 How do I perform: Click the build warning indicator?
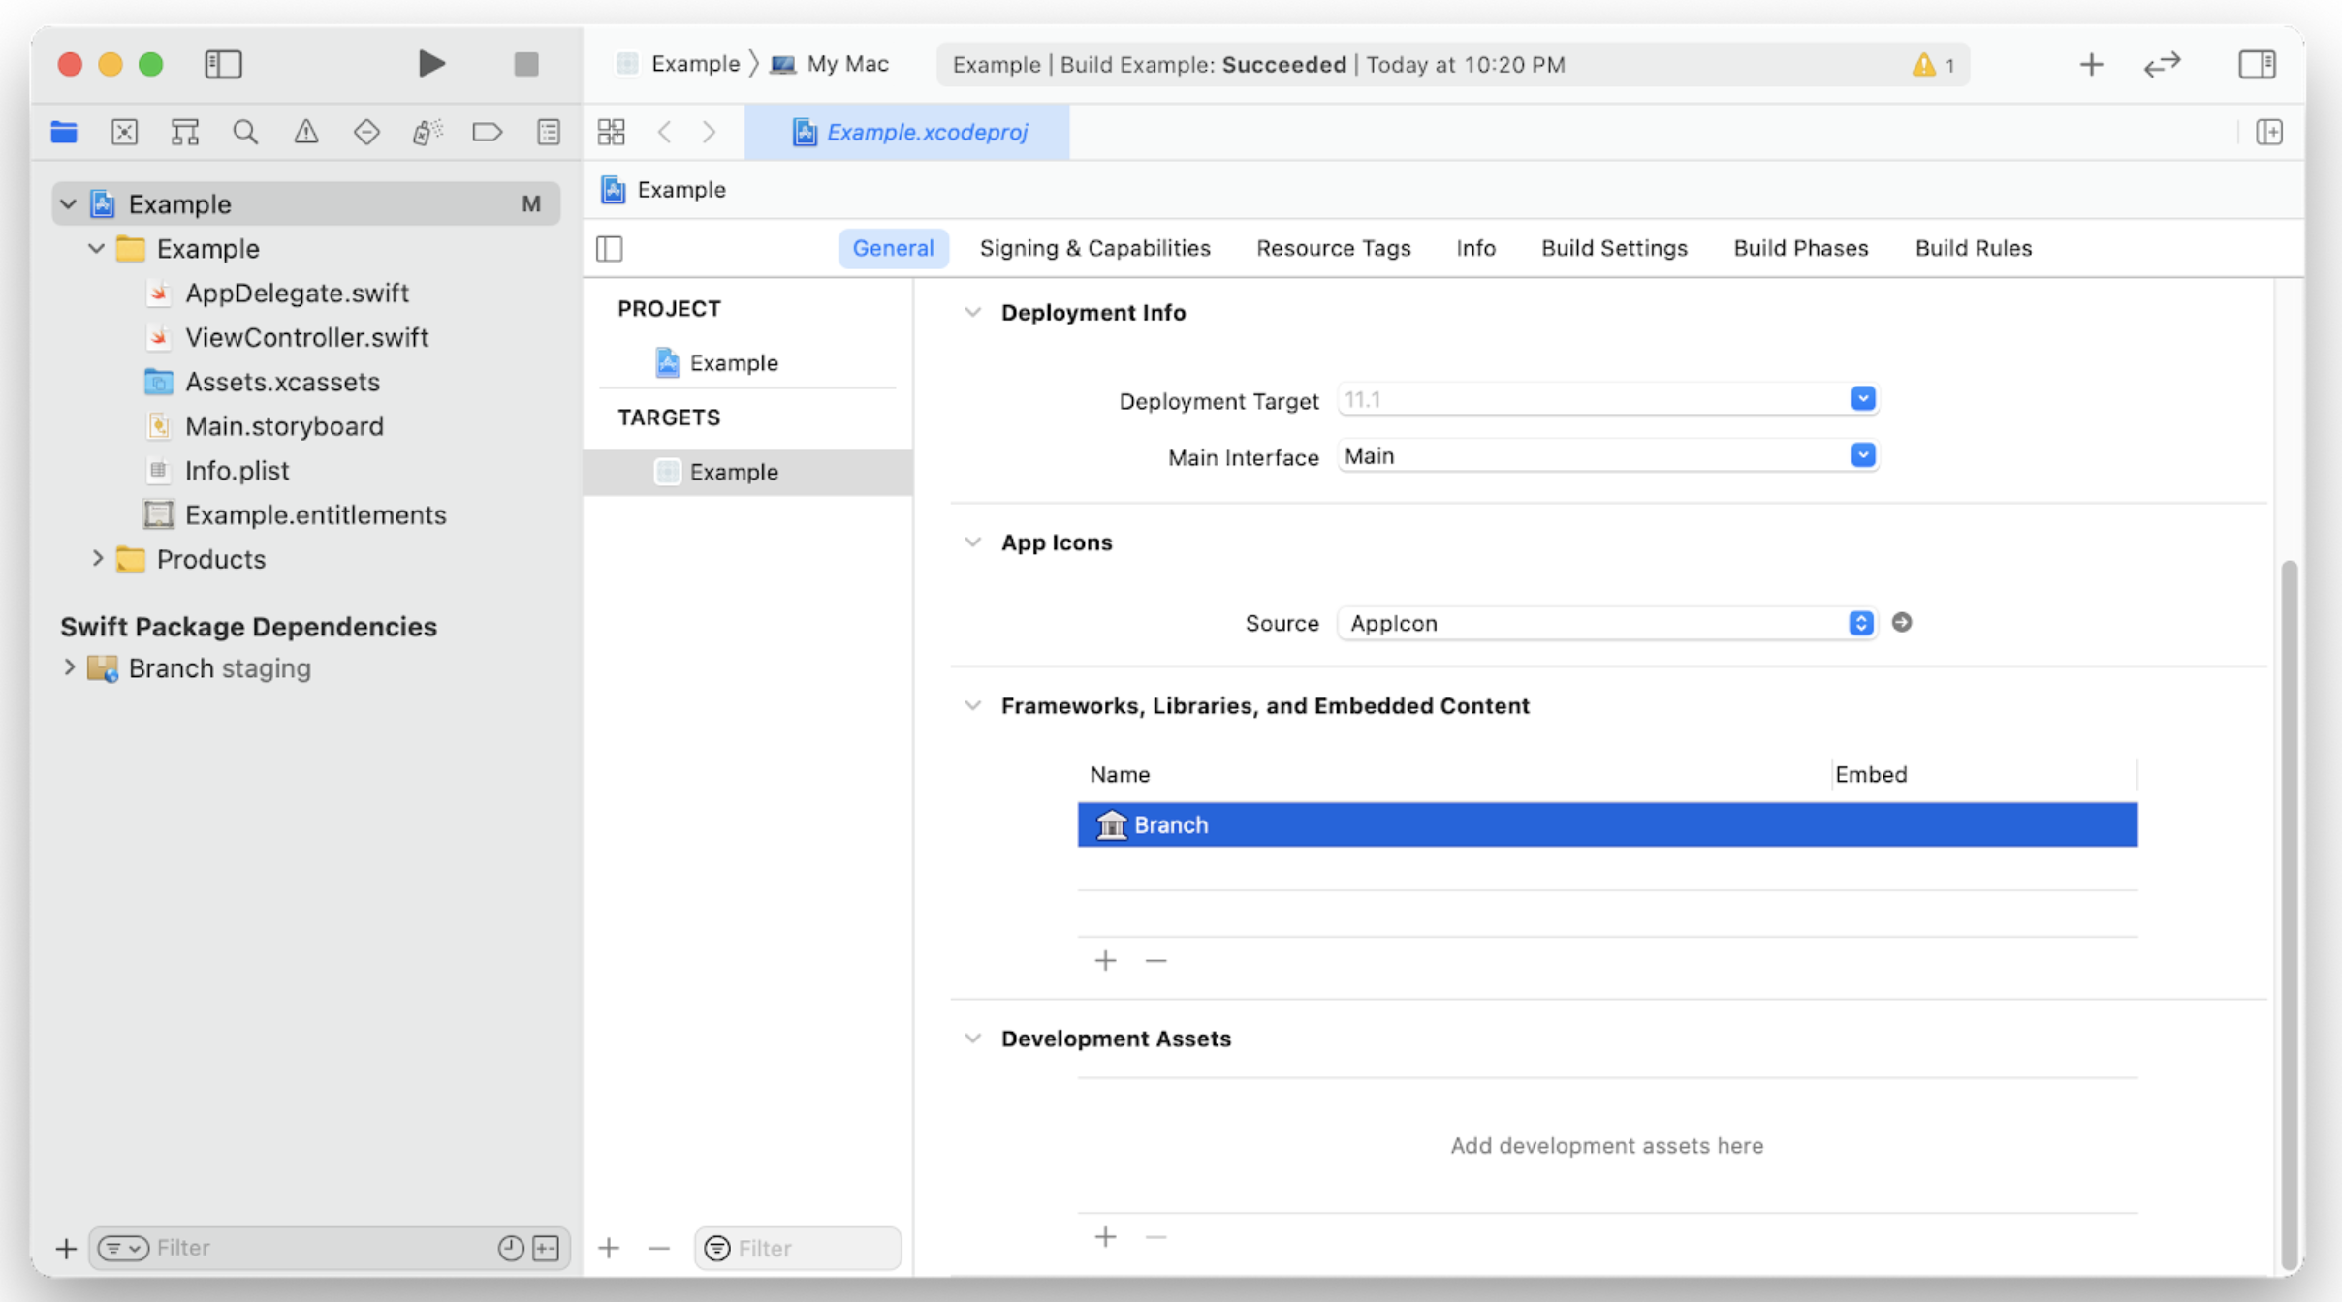1934,65
